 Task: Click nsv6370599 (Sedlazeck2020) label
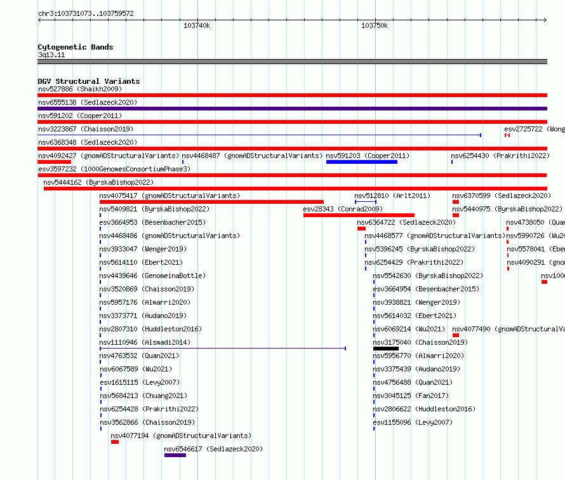coord(502,196)
